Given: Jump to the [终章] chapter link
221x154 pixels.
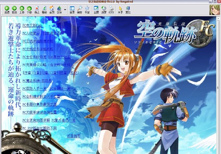Looking at the screenshot, I should point(64,73).
